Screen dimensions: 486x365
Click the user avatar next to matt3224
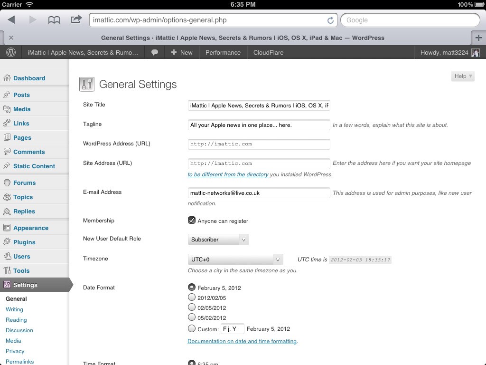[x=476, y=52]
